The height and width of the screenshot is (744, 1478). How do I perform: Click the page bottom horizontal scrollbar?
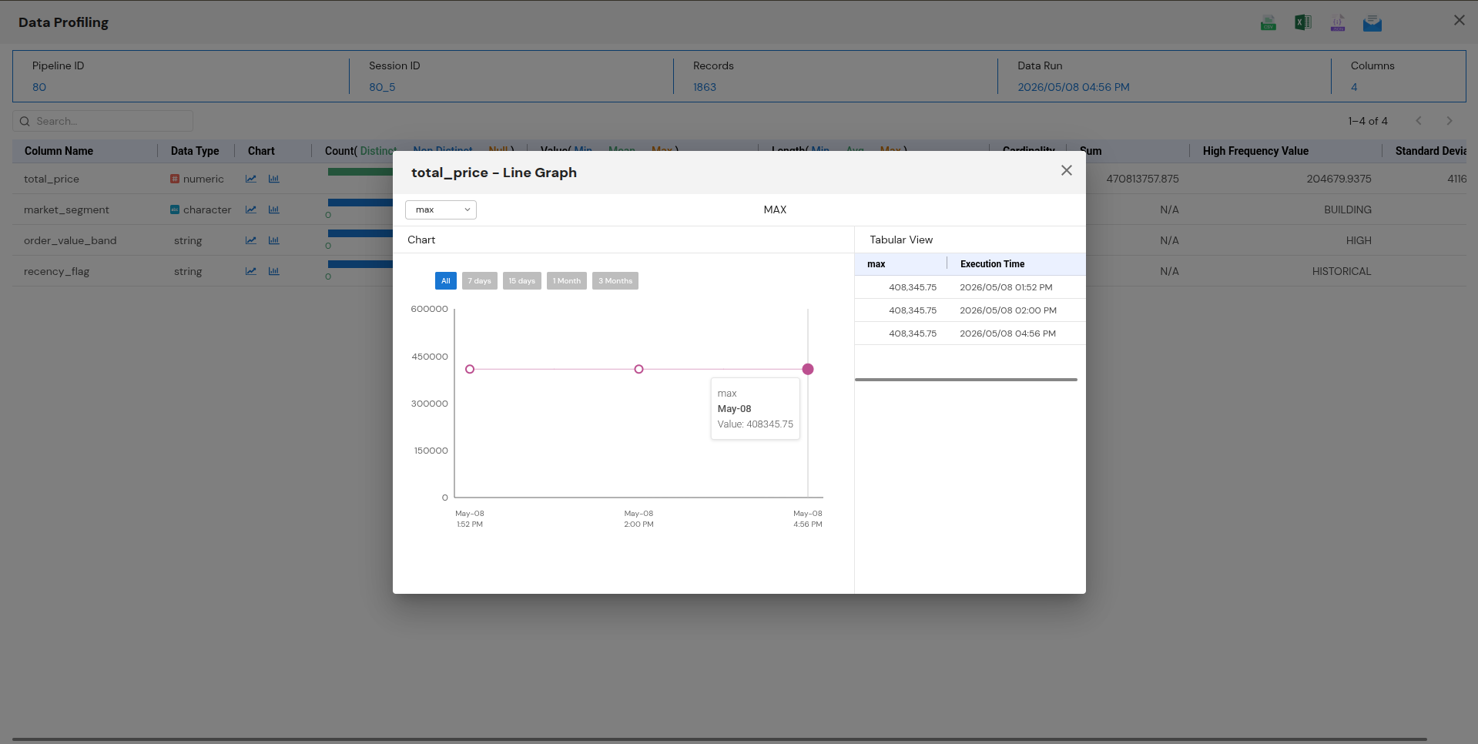(719, 739)
